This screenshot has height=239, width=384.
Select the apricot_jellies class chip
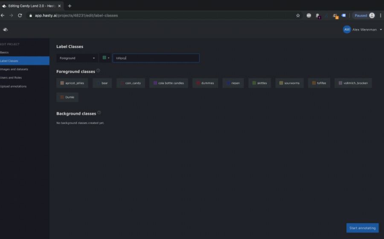72,83
